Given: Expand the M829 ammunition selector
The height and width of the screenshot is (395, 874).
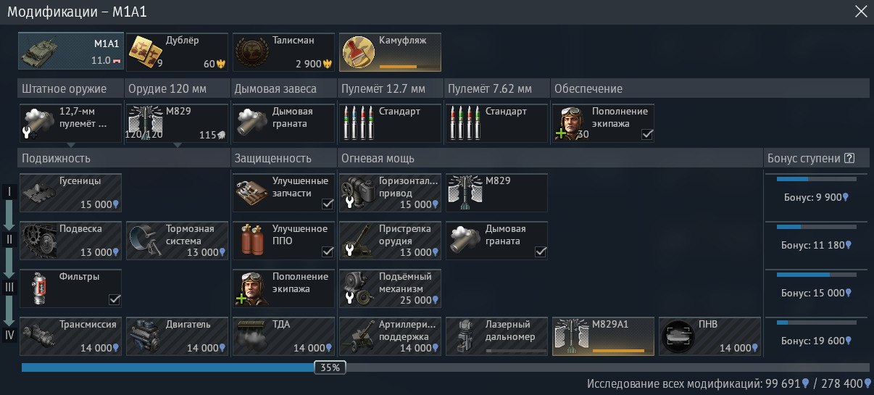Looking at the screenshot, I should click(177, 145).
